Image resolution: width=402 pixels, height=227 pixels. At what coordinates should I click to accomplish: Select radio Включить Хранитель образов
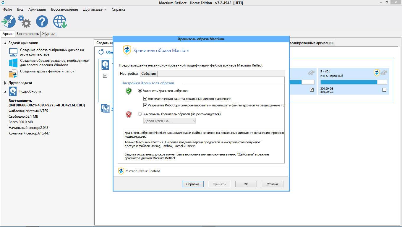(140, 91)
